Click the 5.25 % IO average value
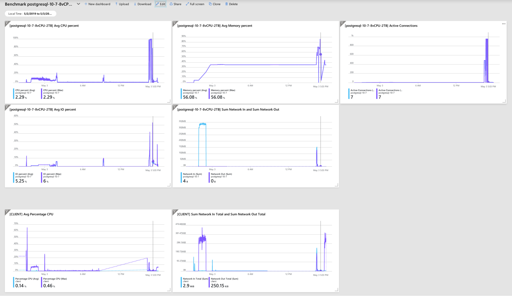Image resolution: width=512 pixels, height=296 pixels. [21, 181]
